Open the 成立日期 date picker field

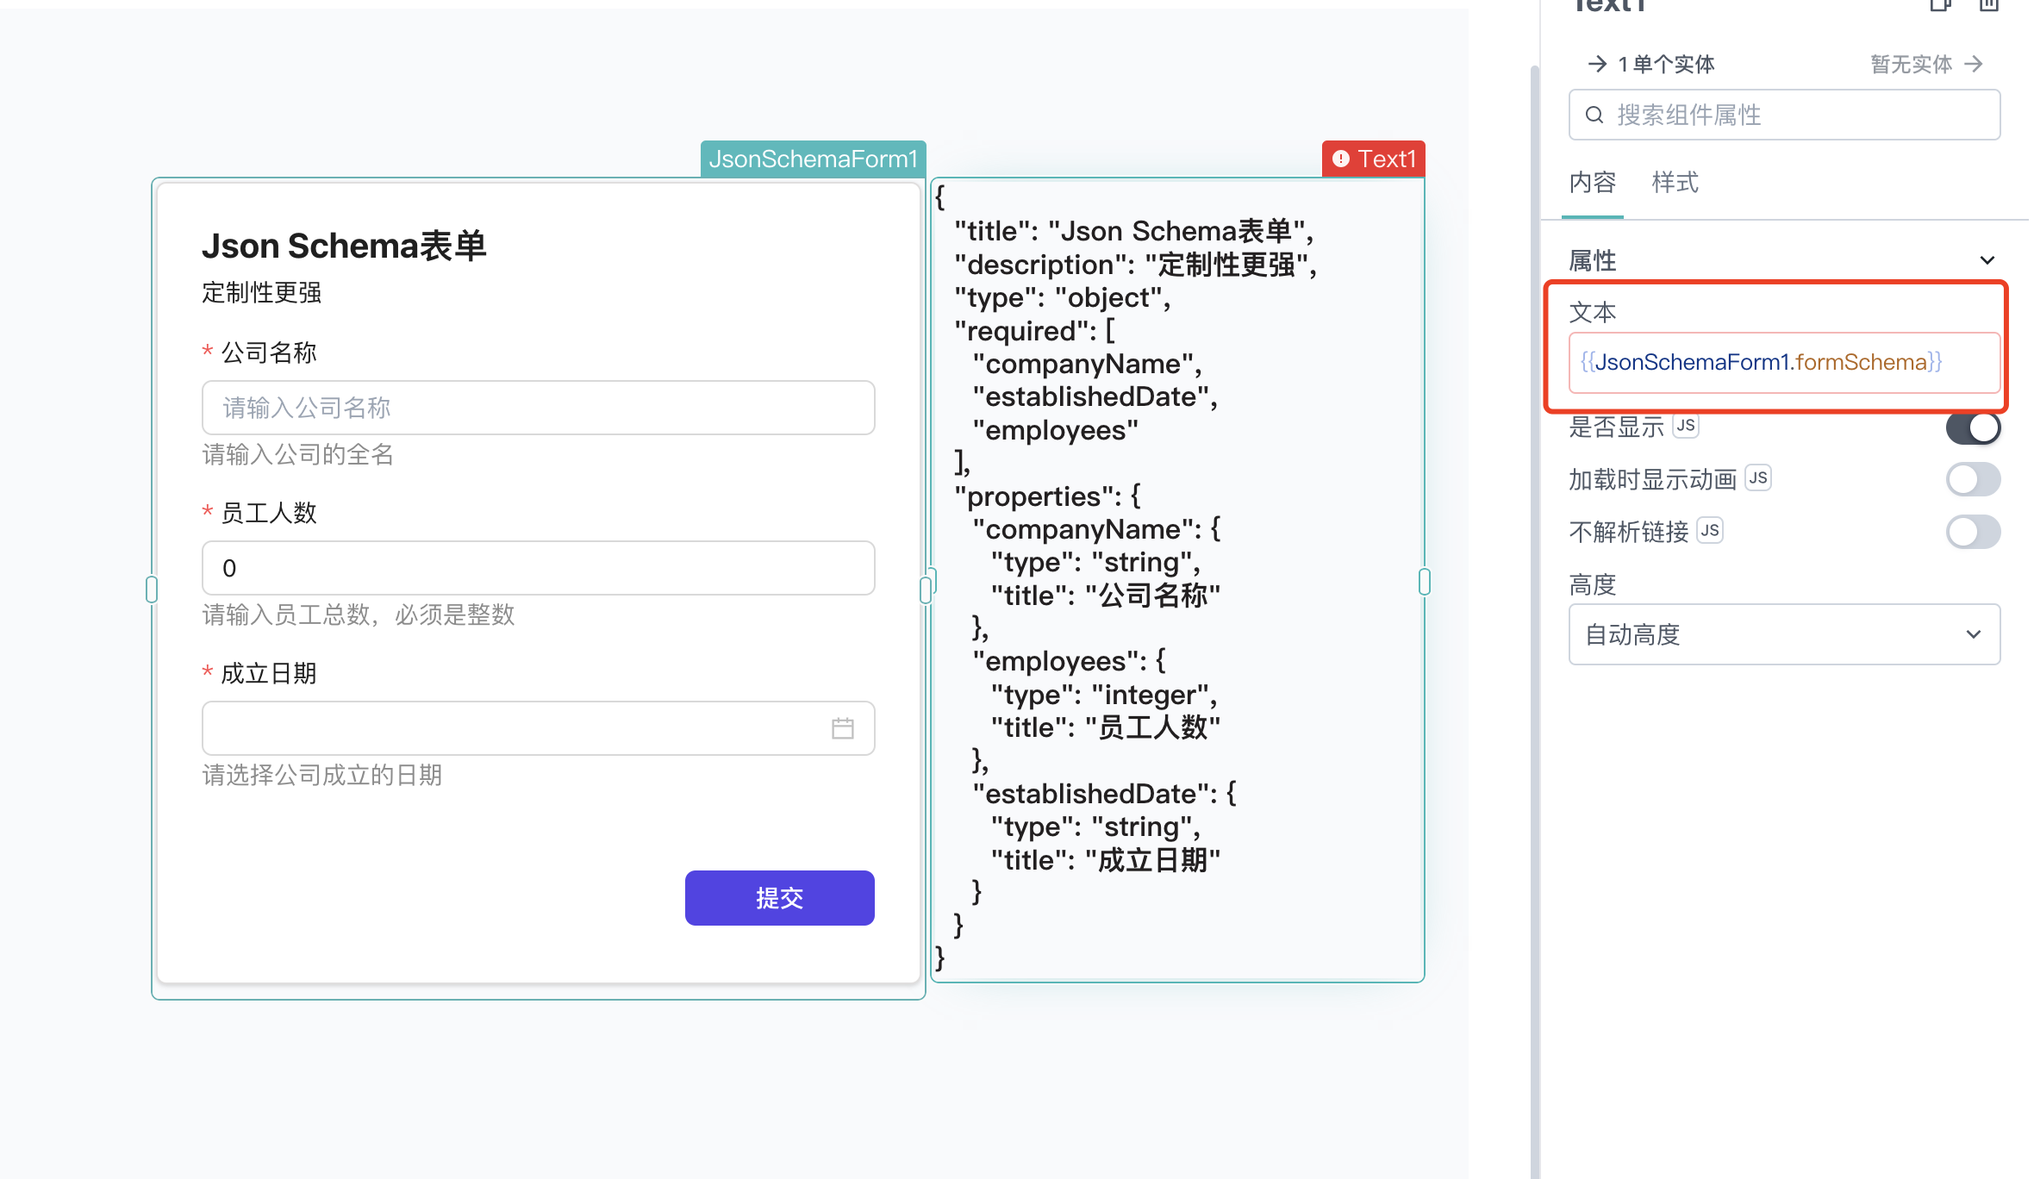pos(538,728)
